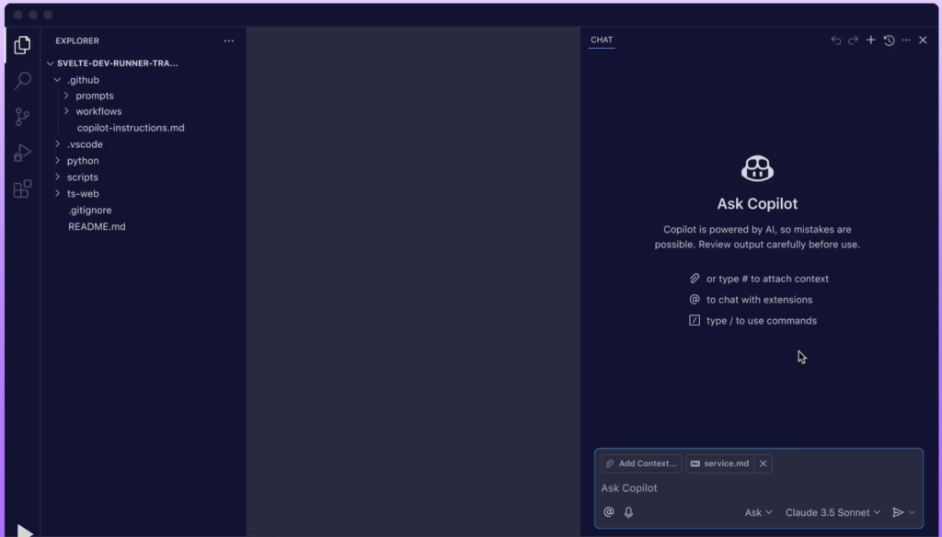
Task: Click Add Context button
Action: (x=641, y=463)
